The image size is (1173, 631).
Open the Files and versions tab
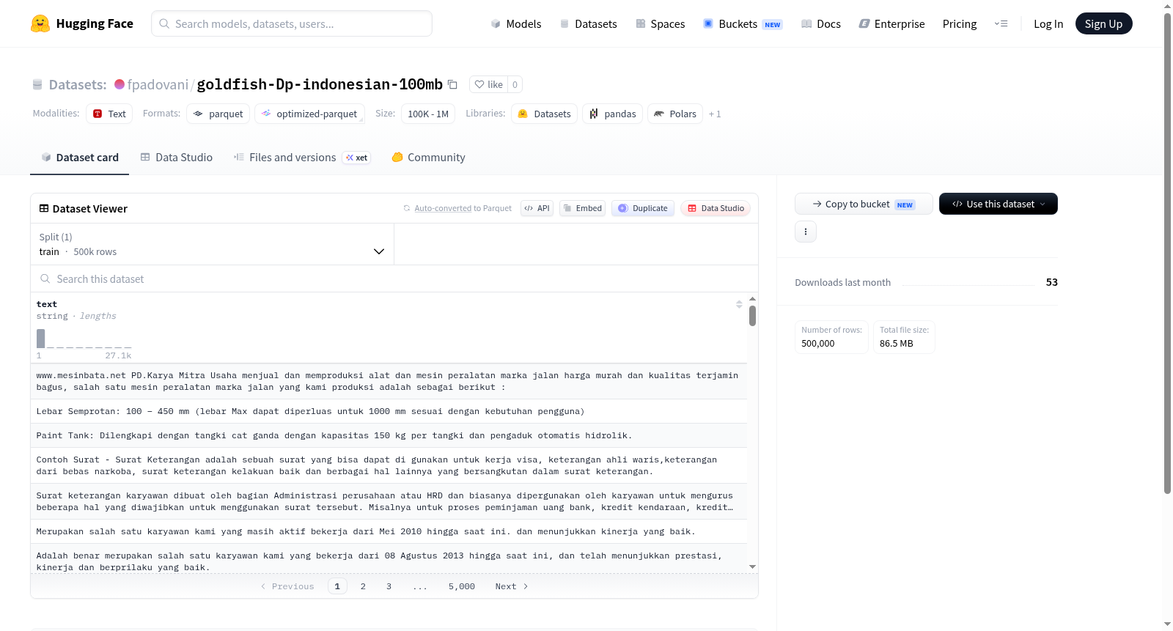(x=302, y=158)
